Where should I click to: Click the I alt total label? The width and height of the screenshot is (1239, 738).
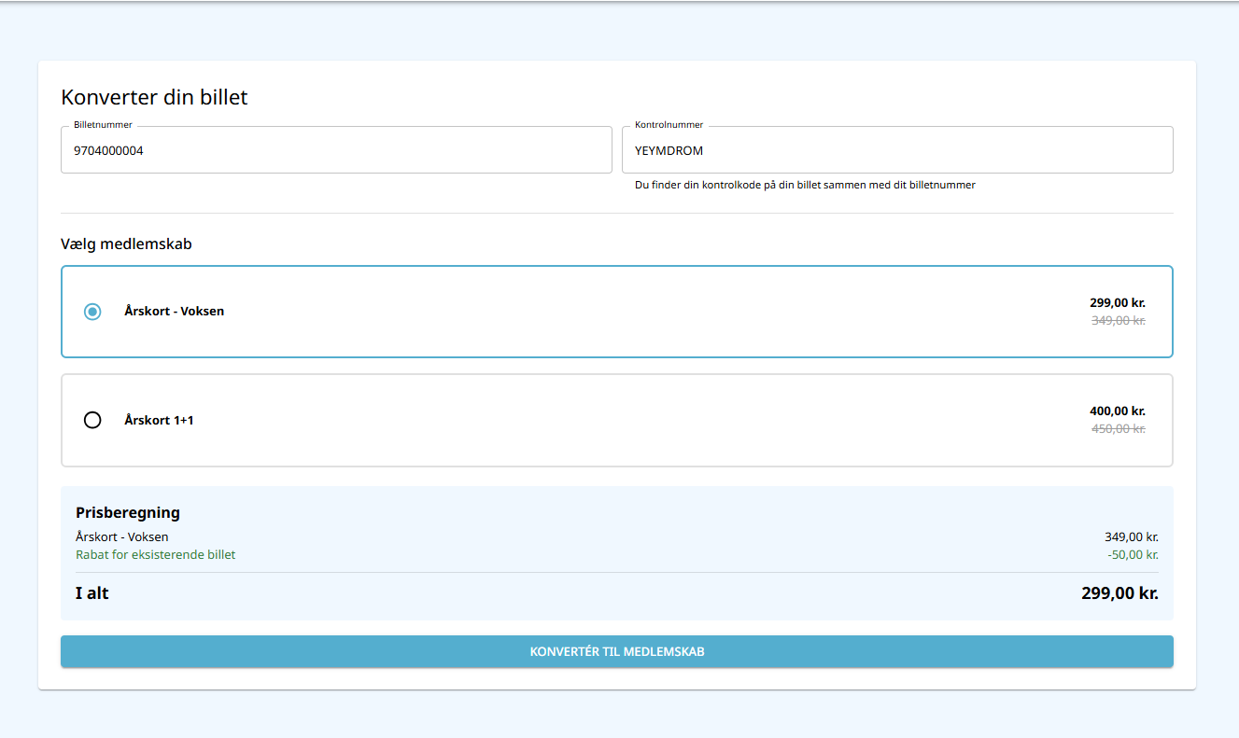point(92,592)
